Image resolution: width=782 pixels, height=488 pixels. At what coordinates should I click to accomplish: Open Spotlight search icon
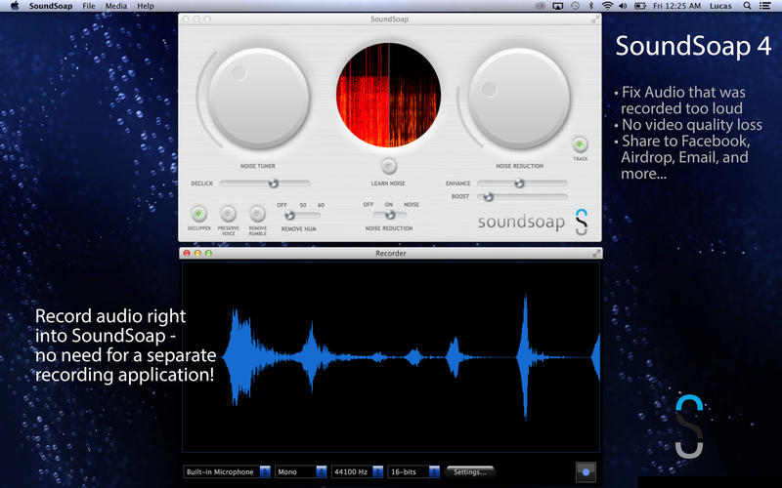click(x=747, y=6)
